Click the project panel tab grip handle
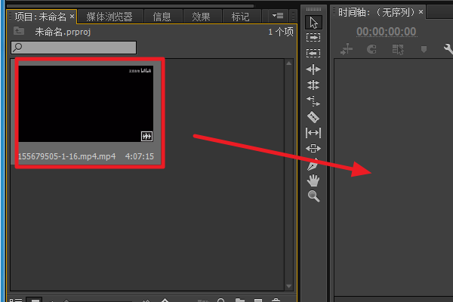The height and width of the screenshot is (302, 453). 10,16
